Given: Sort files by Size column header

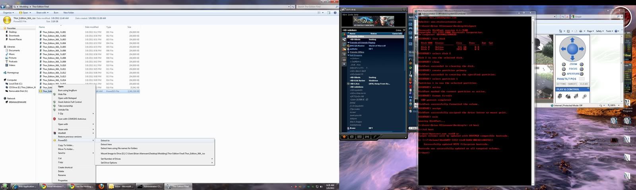Looking at the screenshot, I should (x=129, y=27).
